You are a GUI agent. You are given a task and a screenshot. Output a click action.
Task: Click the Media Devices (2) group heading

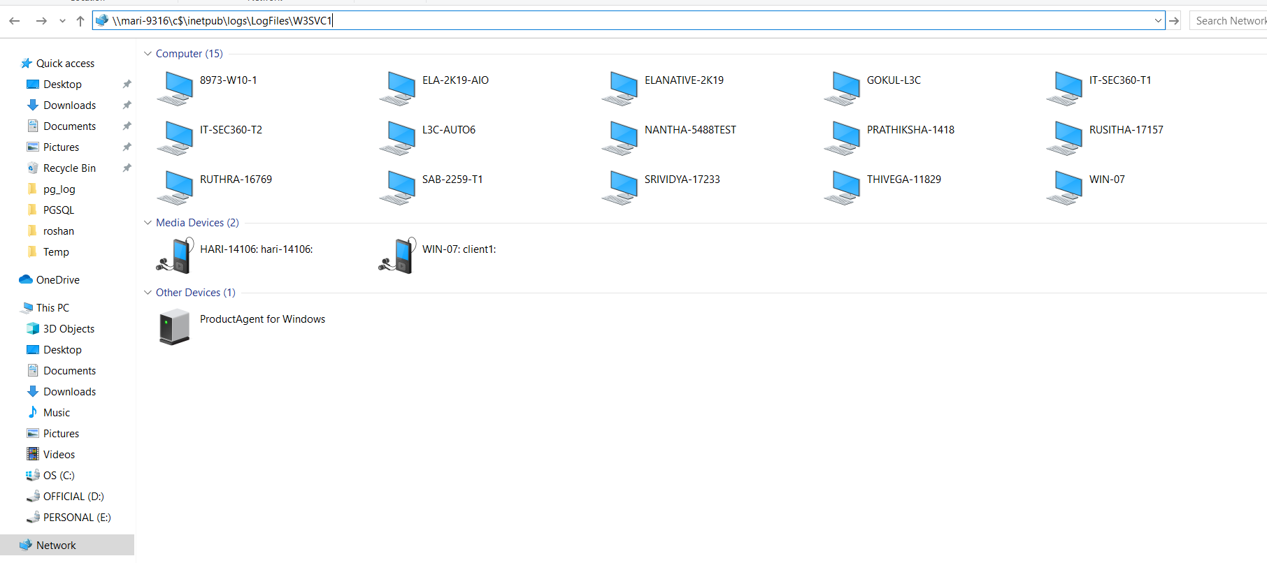tap(197, 223)
